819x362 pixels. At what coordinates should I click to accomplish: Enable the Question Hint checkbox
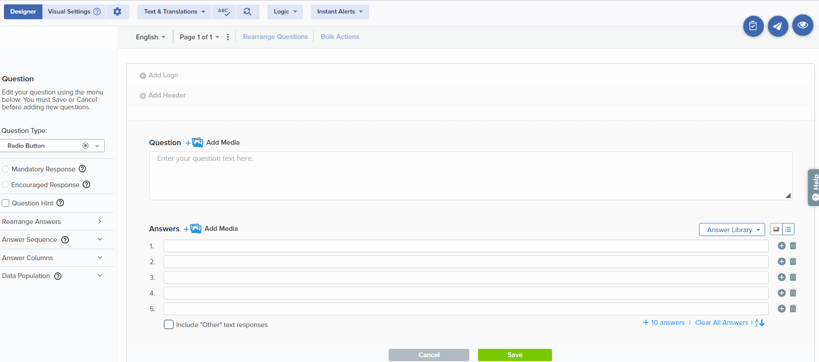[6, 203]
